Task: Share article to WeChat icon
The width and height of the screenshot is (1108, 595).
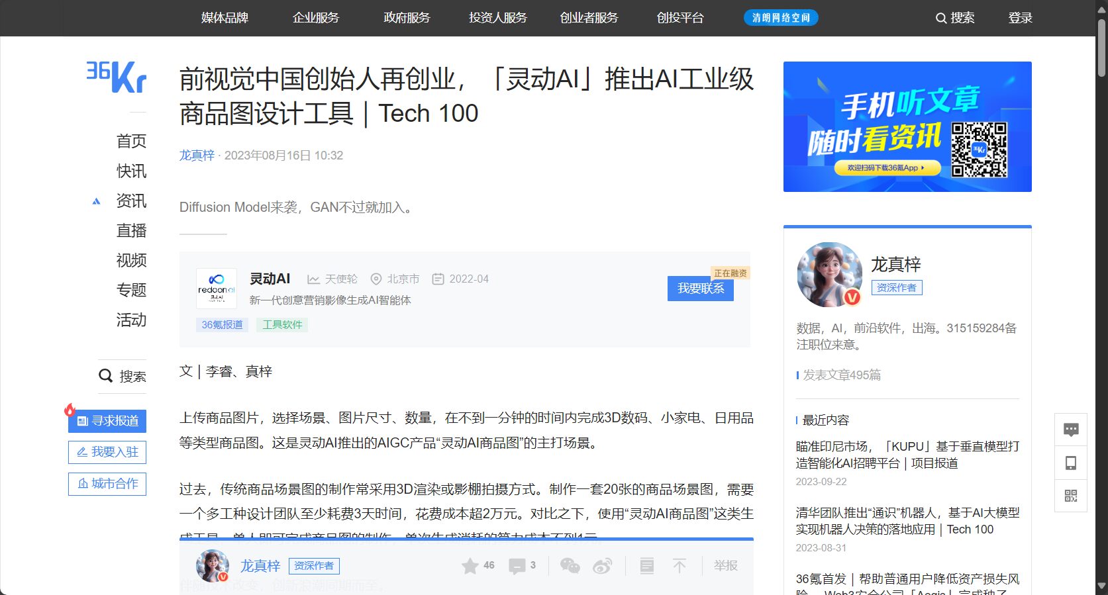Action: point(570,566)
